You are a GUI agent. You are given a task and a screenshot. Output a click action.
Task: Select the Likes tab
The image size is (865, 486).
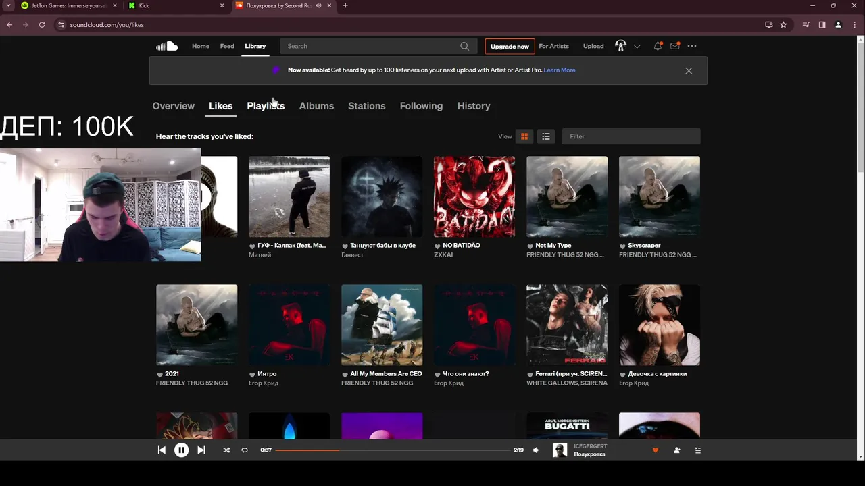[220, 106]
